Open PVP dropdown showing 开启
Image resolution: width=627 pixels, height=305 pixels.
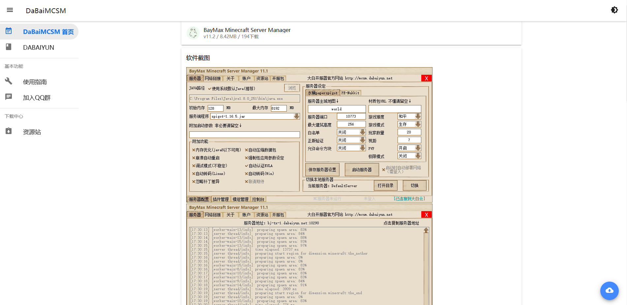[409, 148]
